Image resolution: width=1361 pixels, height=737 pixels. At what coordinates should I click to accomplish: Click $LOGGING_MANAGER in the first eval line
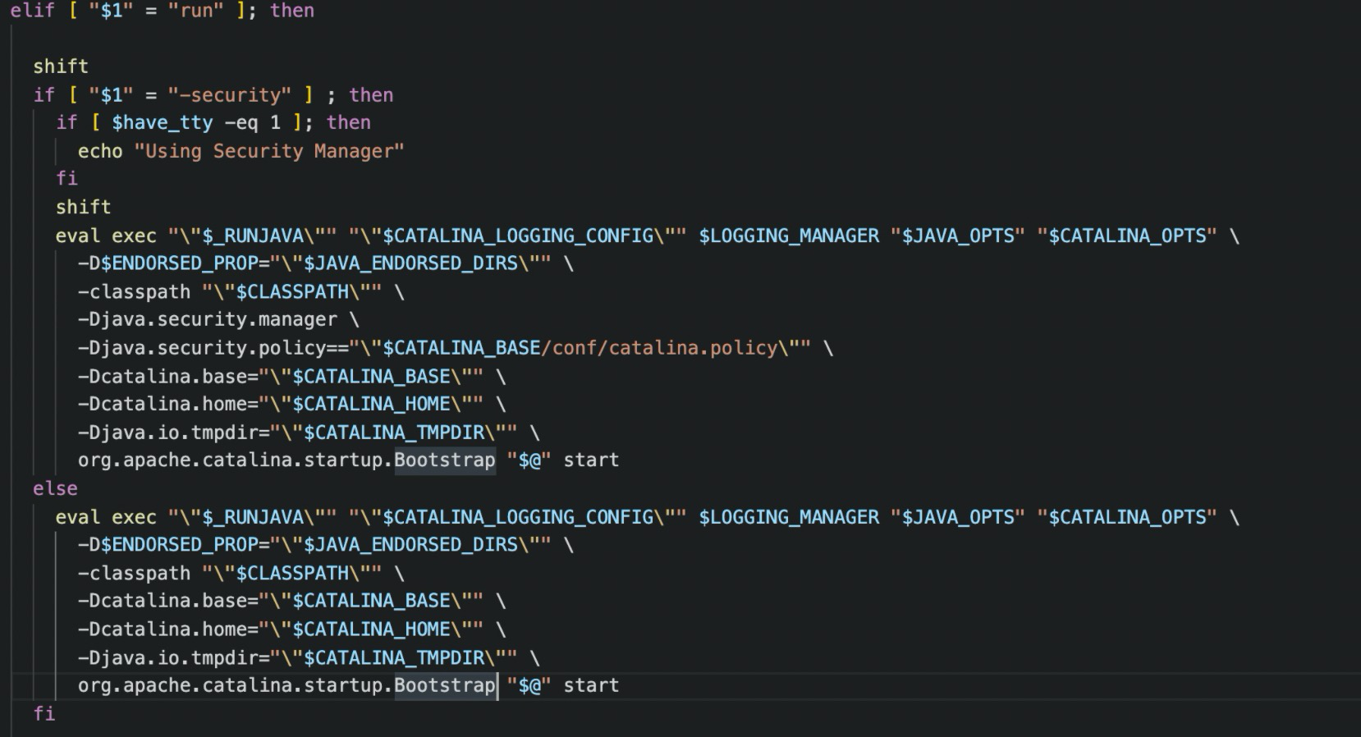(x=789, y=236)
